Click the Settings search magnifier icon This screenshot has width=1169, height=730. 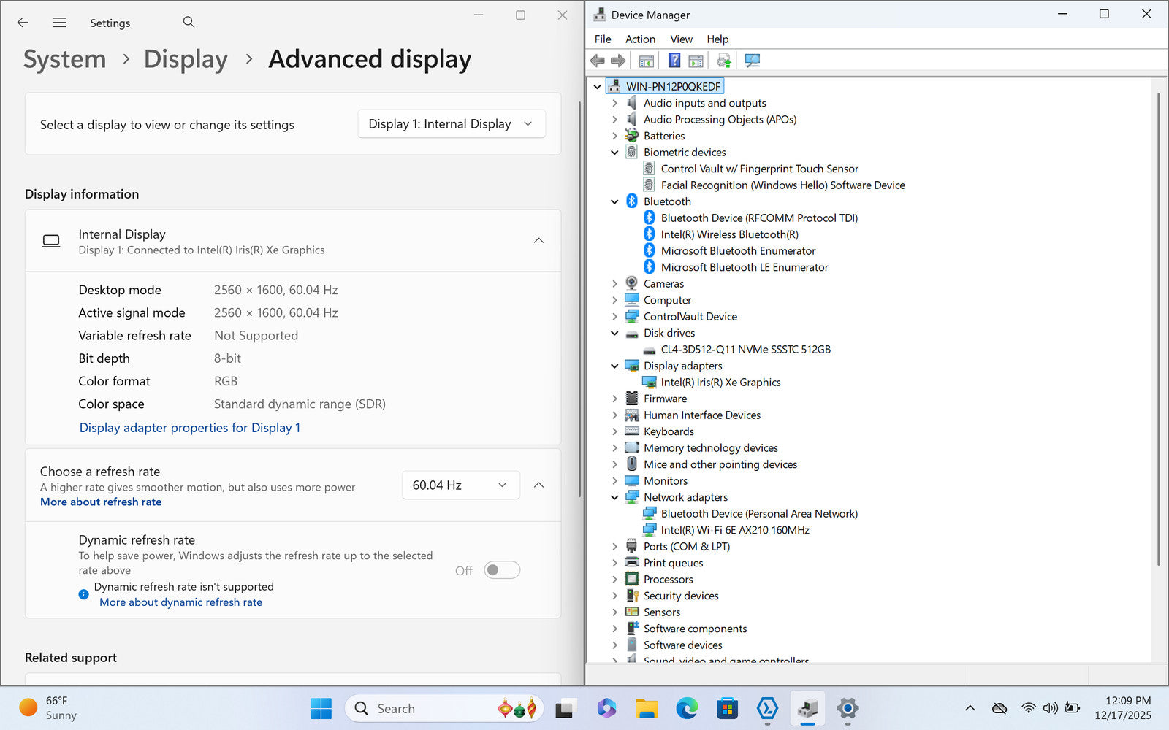[189, 22]
